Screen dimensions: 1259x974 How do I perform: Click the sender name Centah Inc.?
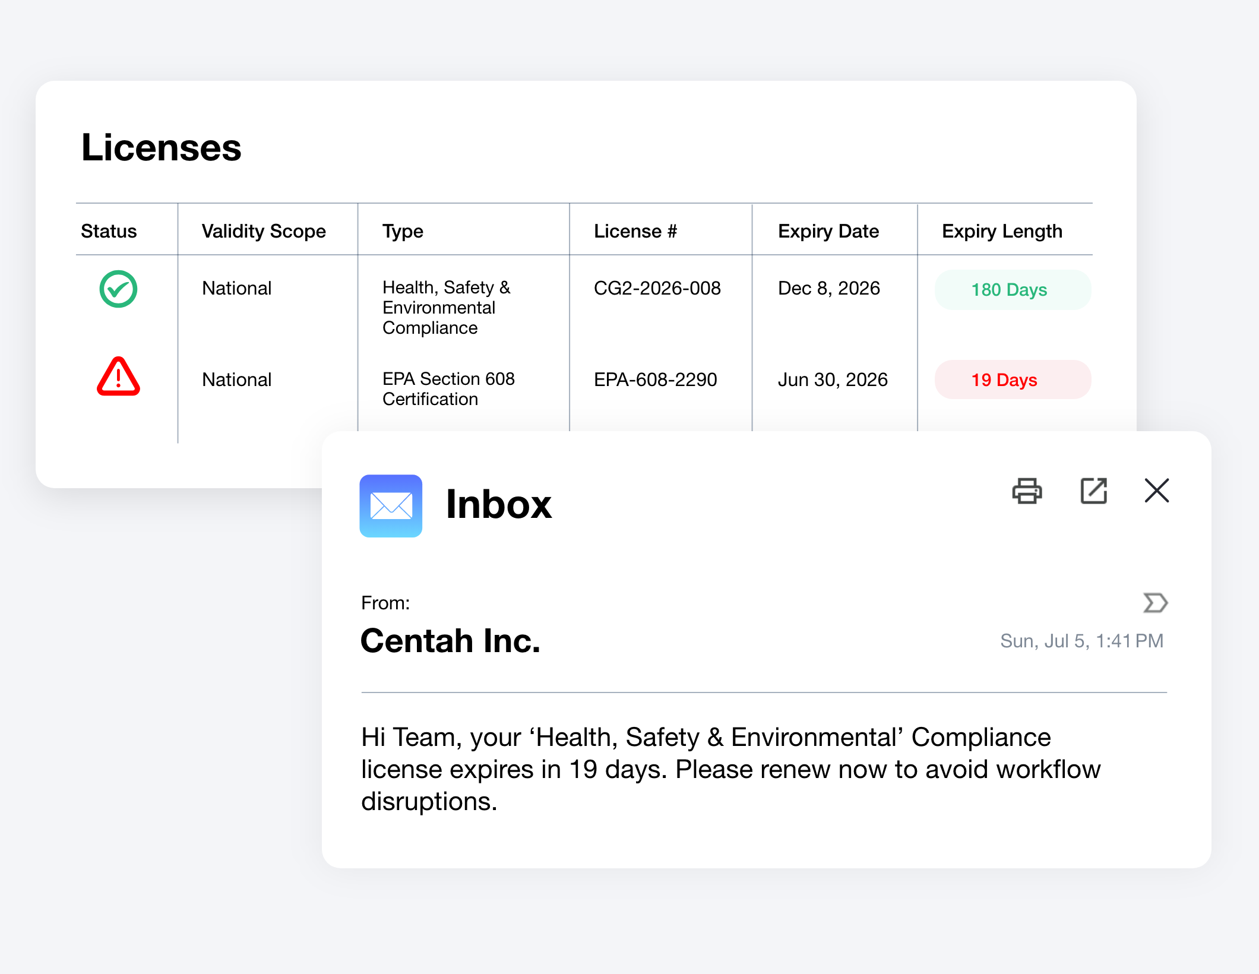click(451, 641)
